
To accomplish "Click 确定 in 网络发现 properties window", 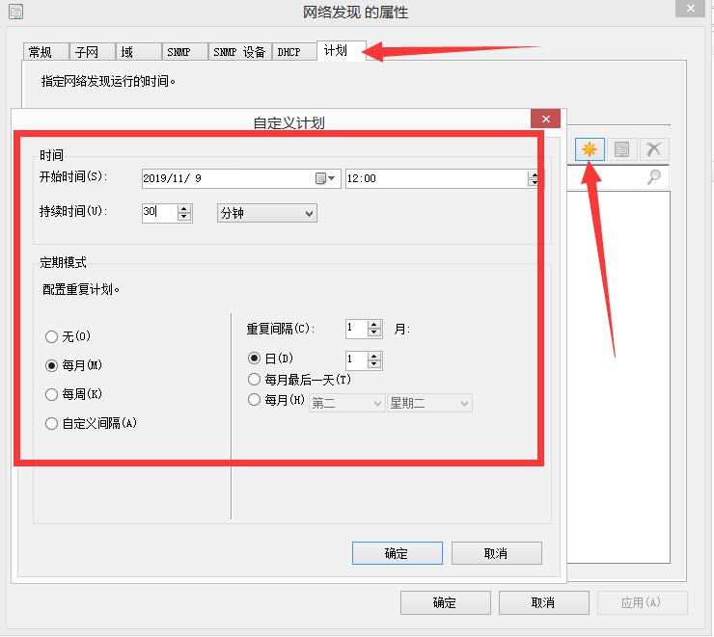I will (446, 602).
